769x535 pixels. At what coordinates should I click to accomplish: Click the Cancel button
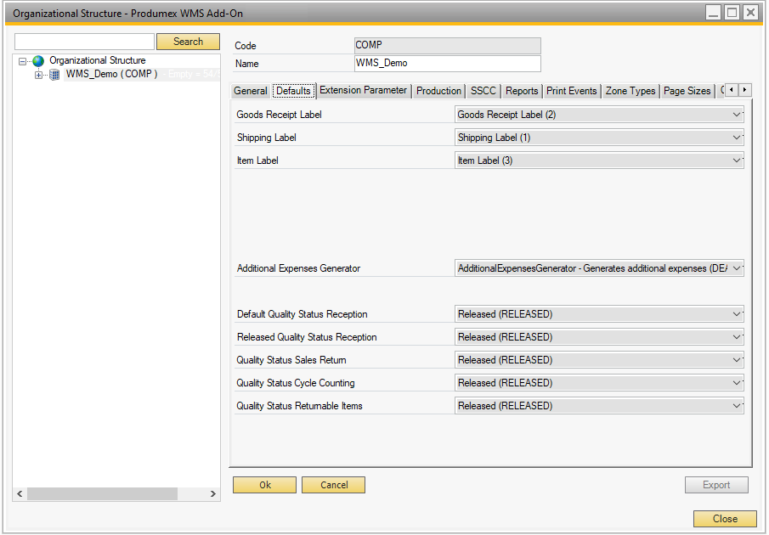pos(334,485)
